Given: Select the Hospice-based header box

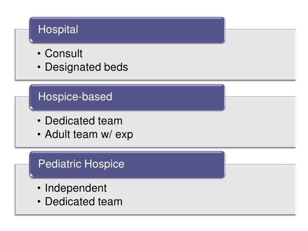Looking at the screenshot, I should click(127, 97).
